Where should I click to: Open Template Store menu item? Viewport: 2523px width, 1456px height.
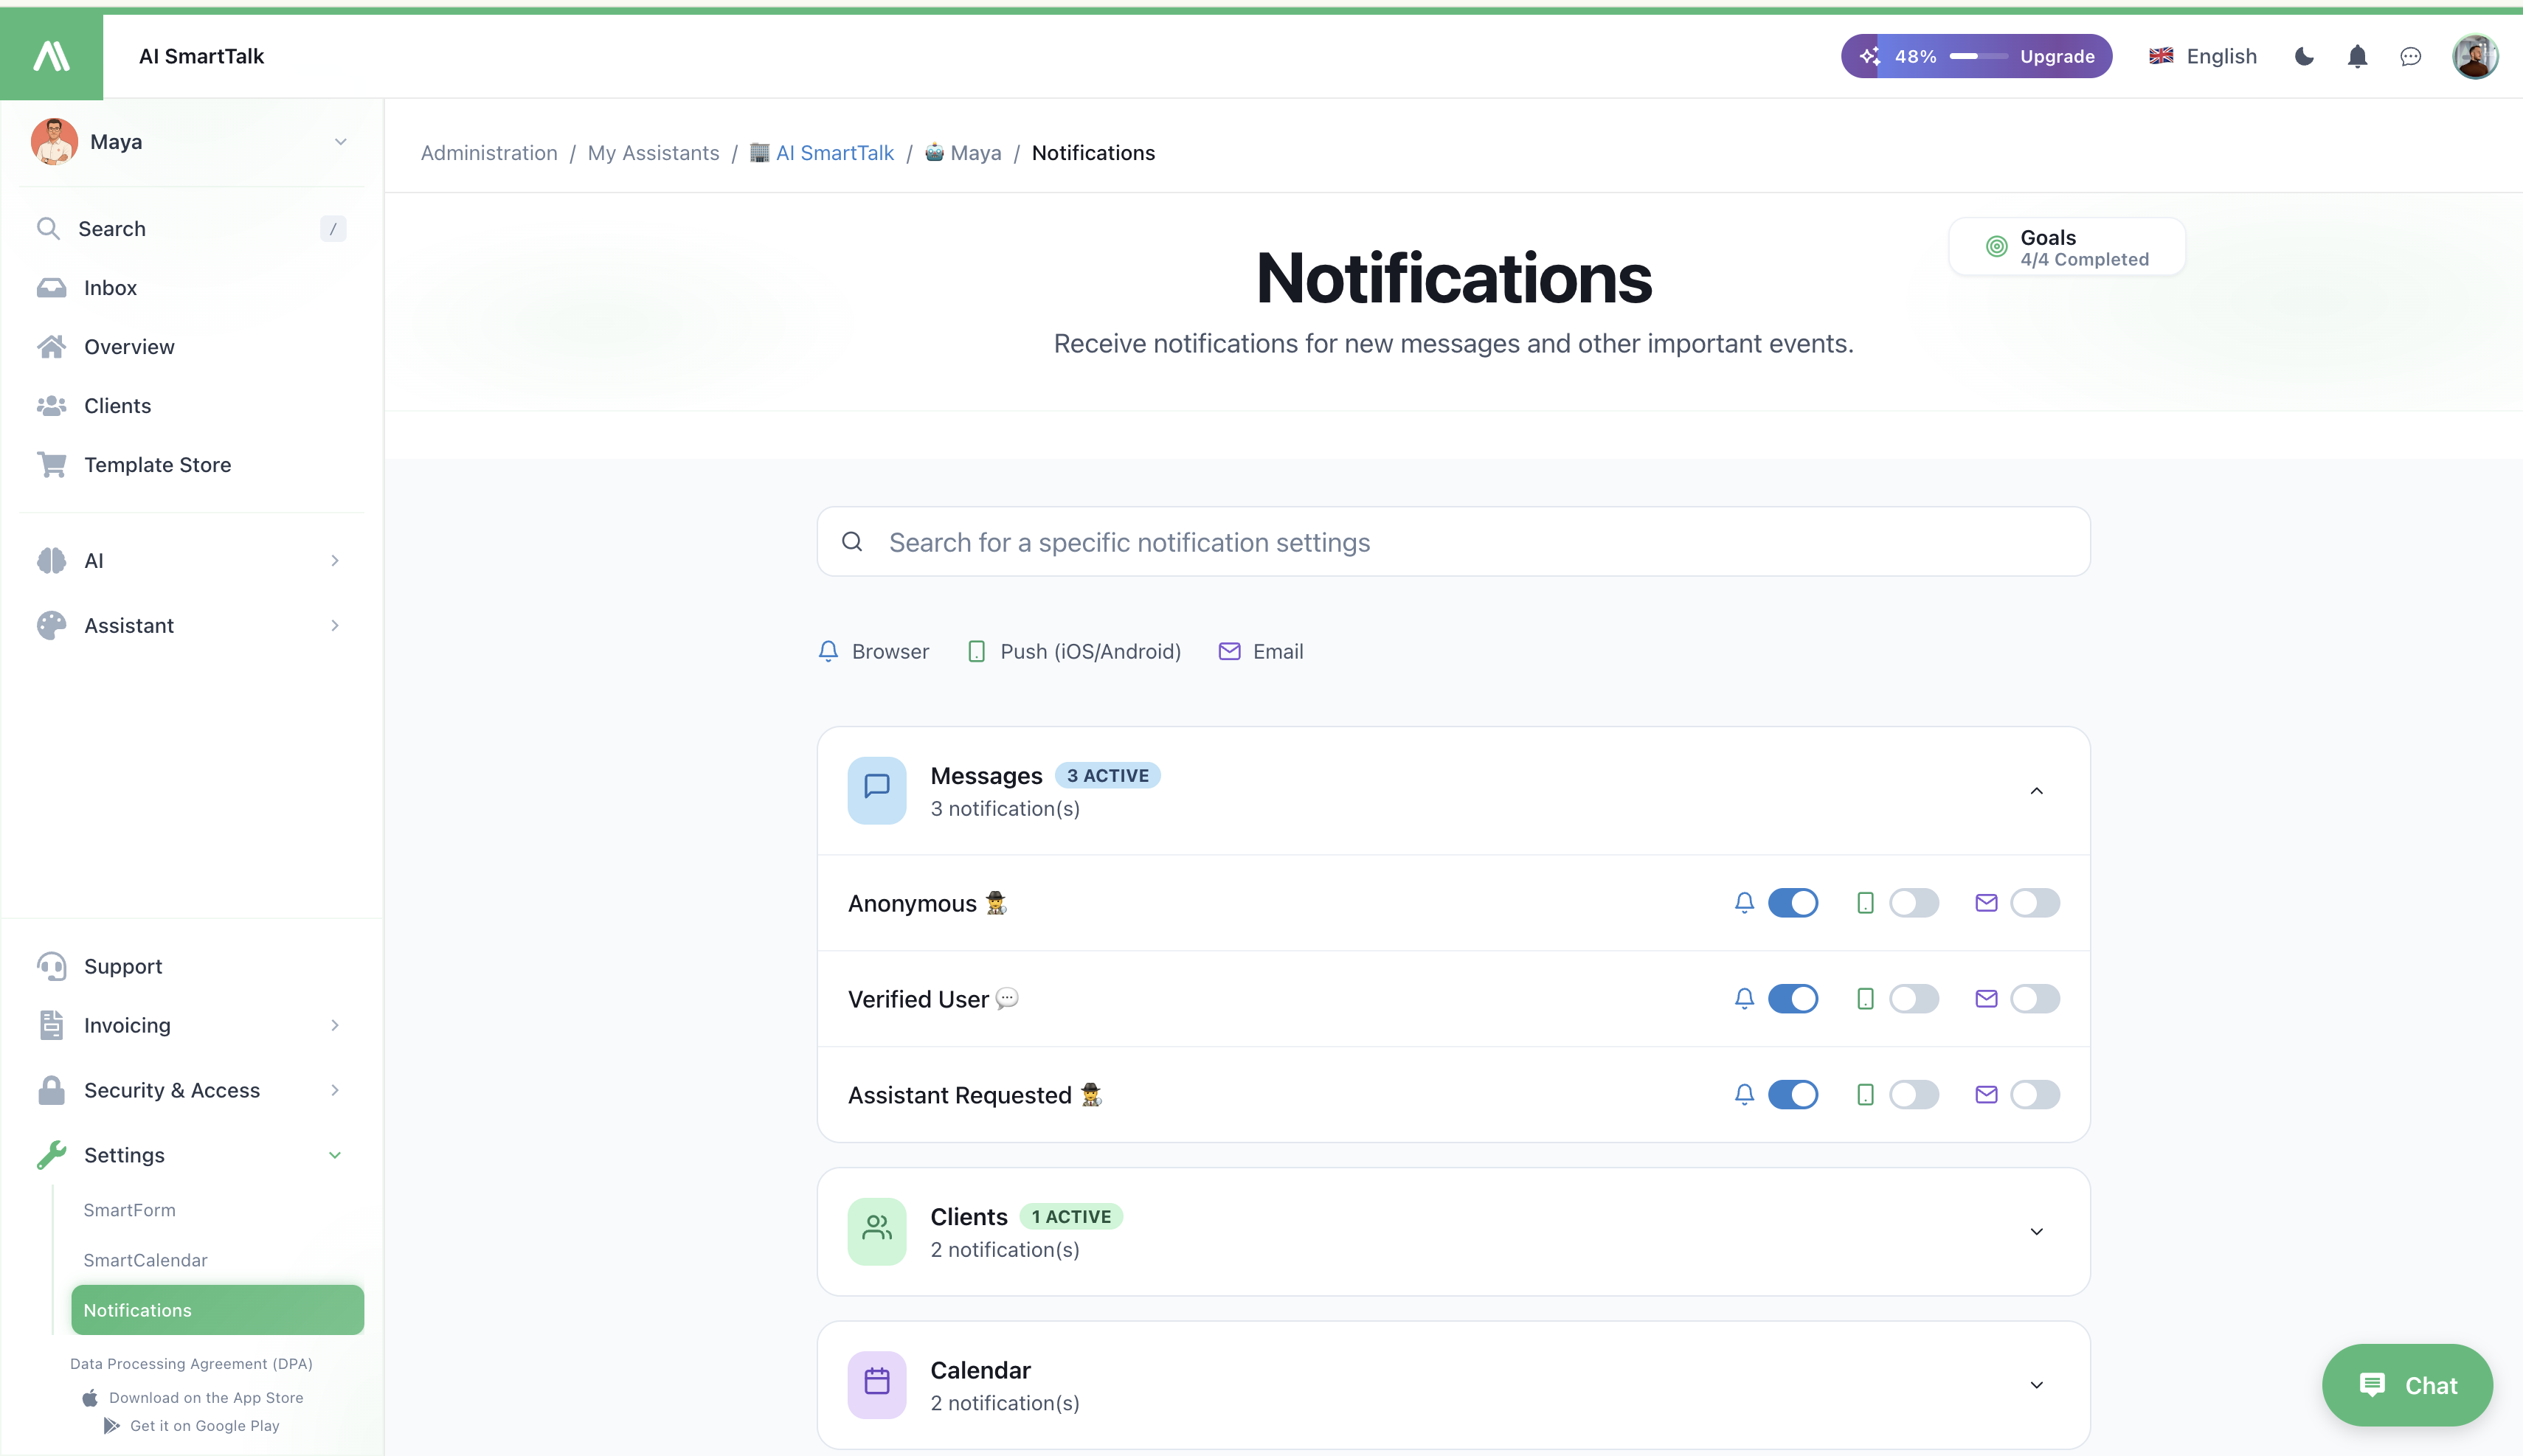click(x=191, y=465)
